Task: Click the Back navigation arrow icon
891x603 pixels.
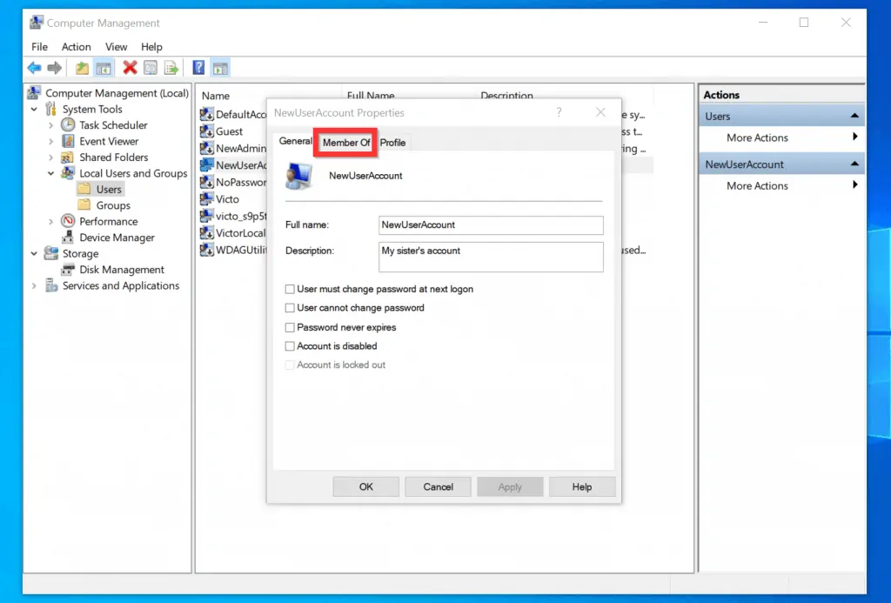Action: click(x=34, y=67)
